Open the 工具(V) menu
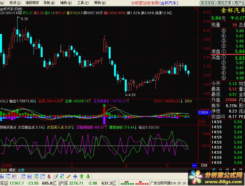This screenshot has height=186, width=245. (83, 3)
